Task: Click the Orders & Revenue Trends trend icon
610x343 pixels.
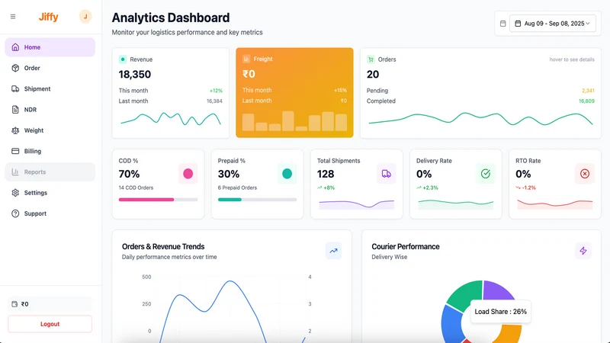Action: click(333, 251)
